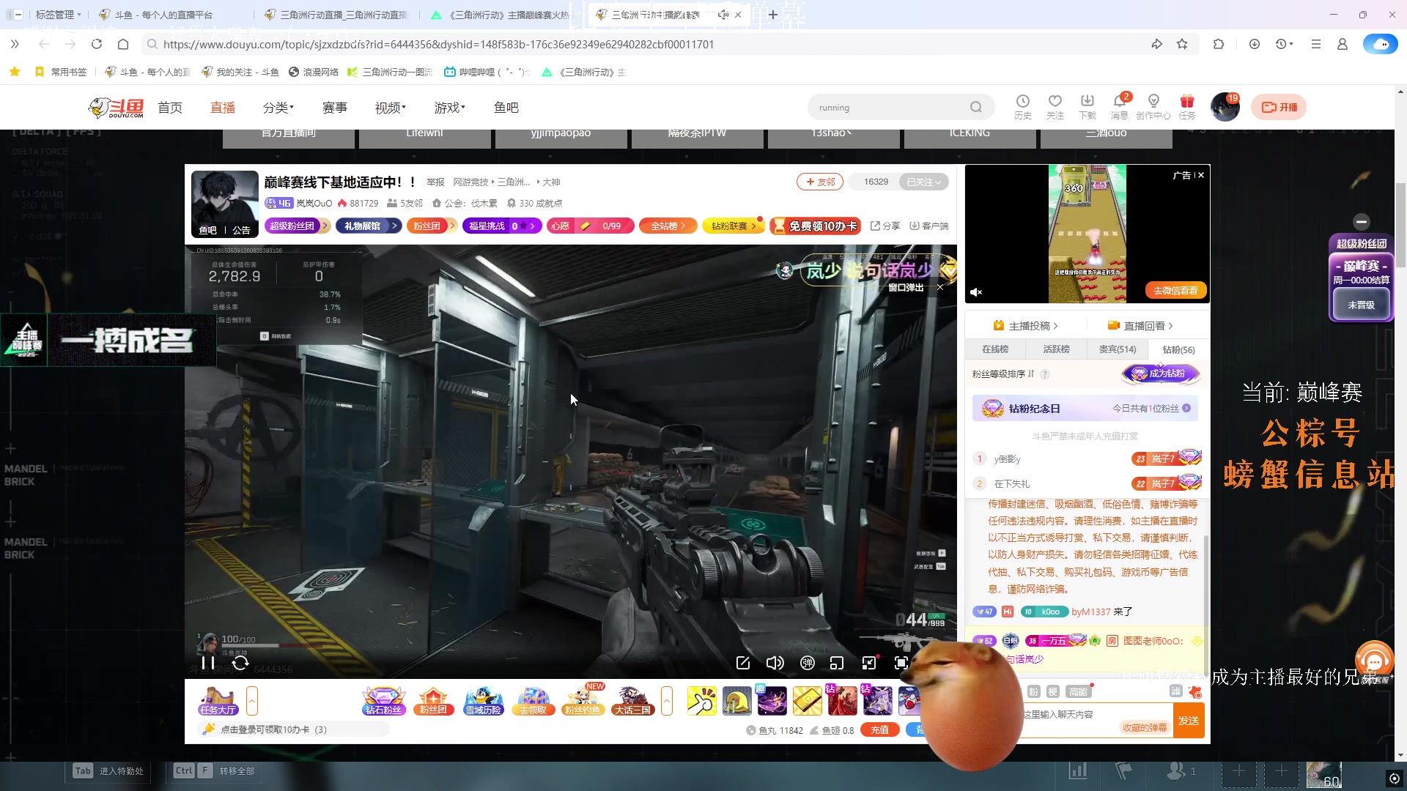Viewport: 1407px width, 791px height.
Task: Expand 主播投稿 section
Action: pos(1026,326)
